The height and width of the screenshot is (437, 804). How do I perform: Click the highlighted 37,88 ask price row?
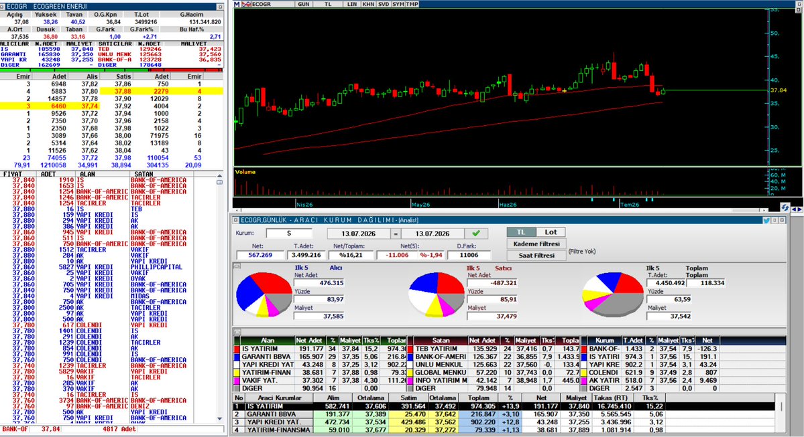point(162,91)
